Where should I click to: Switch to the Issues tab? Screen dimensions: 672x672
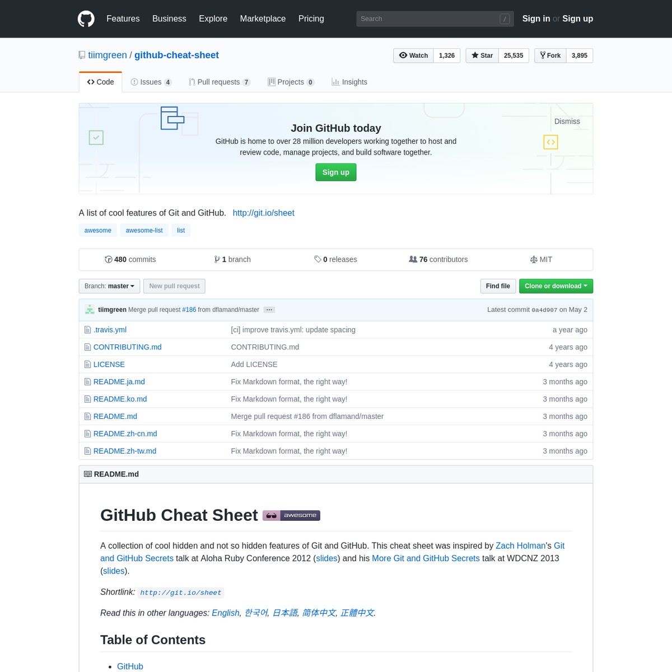coord(151,82)
